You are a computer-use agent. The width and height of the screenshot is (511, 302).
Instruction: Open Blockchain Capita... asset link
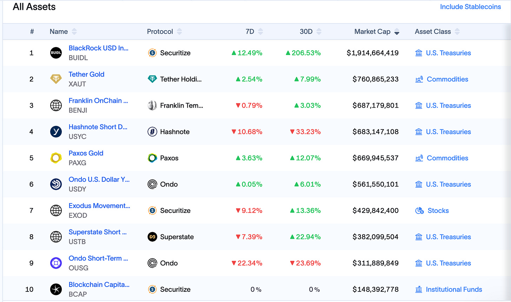coord(99,285)
